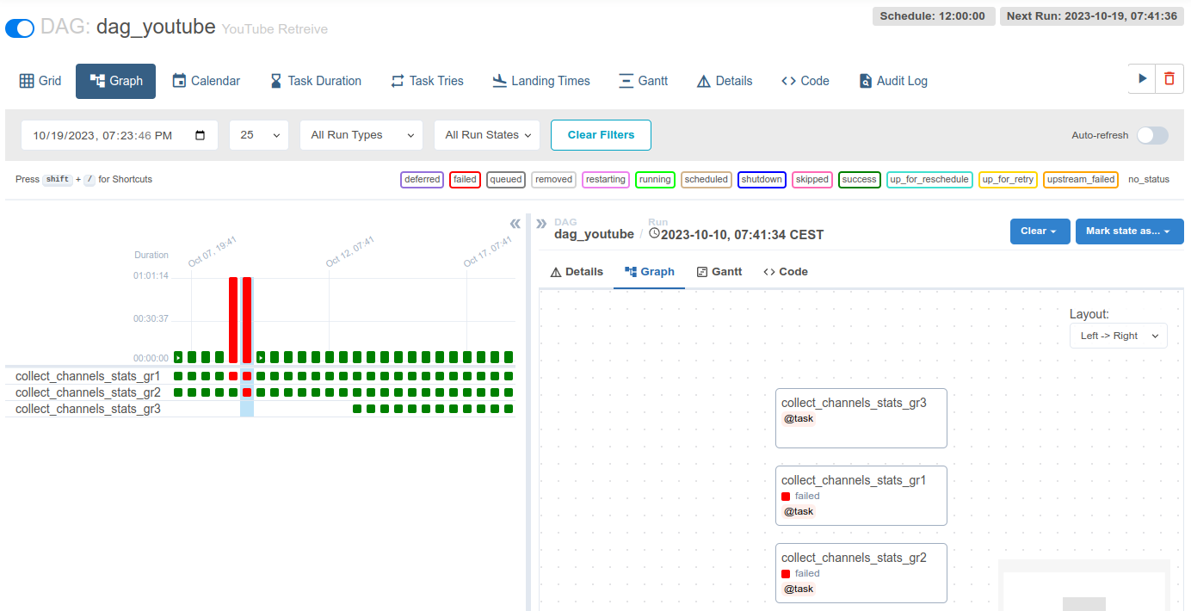Click the removed status legend badge
Image resolution: width=1191 pixels, height=611 pixels.
point(553,180)
